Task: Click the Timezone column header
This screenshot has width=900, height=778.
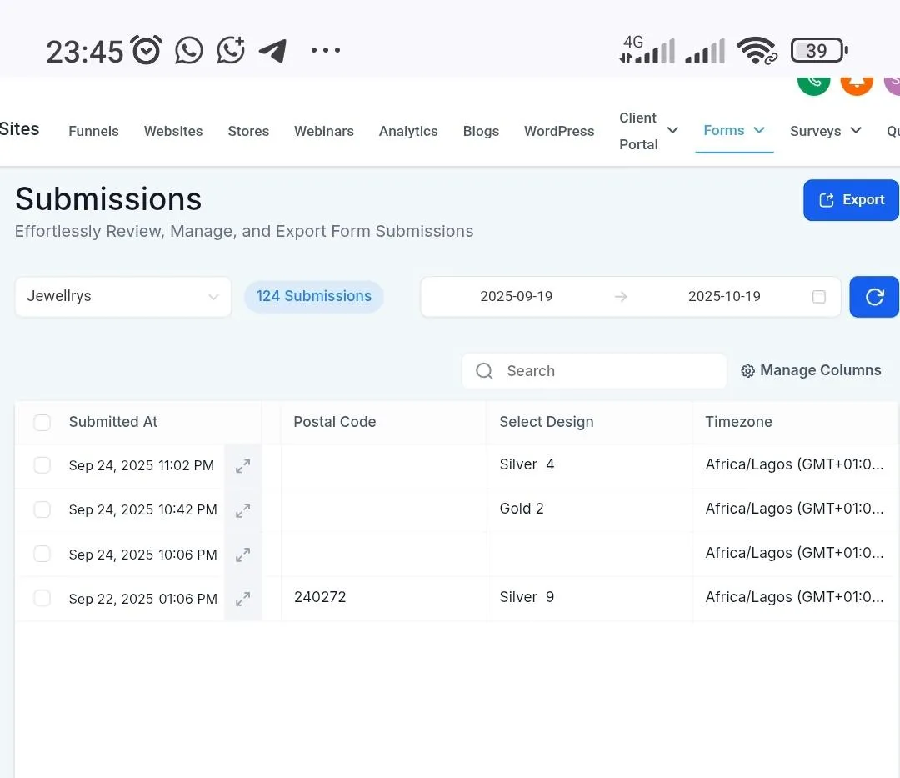Action: coord(738,422)
